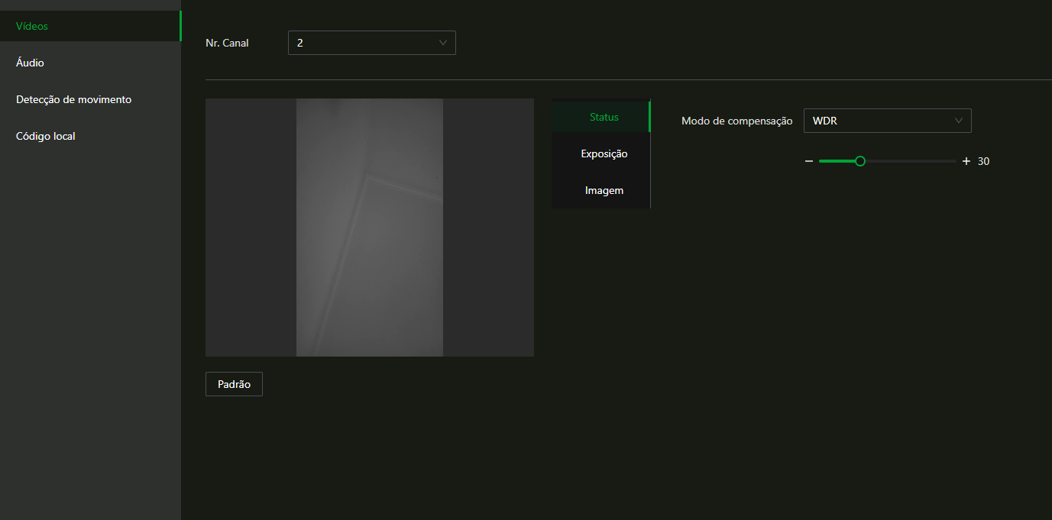Open the Vídeos settings section

(90, 26)
